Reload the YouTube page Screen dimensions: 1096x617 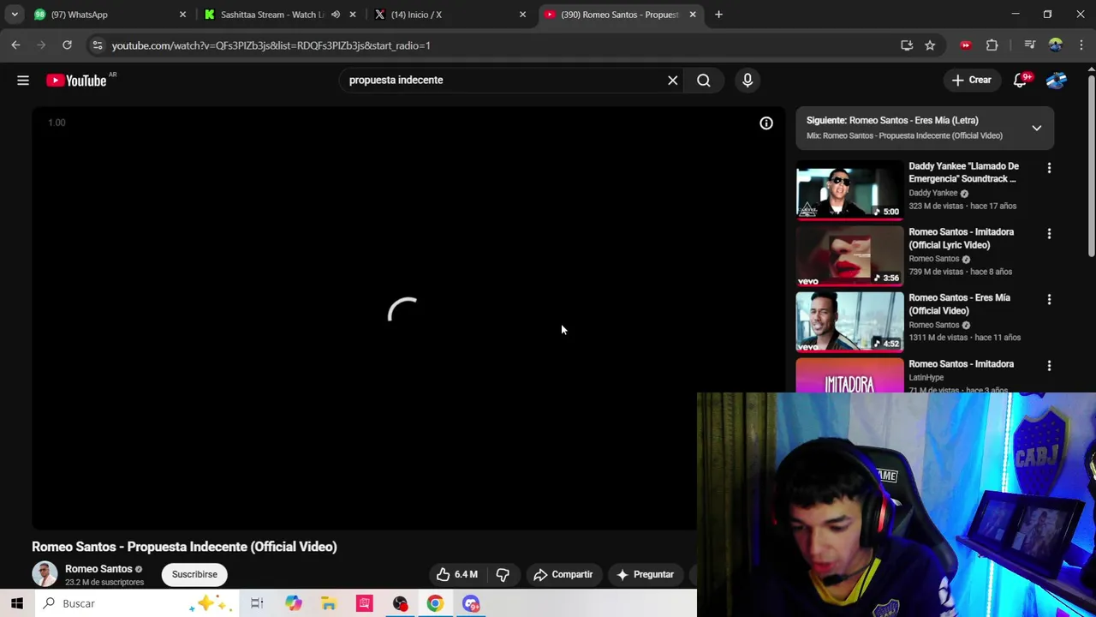coord(67,45)
